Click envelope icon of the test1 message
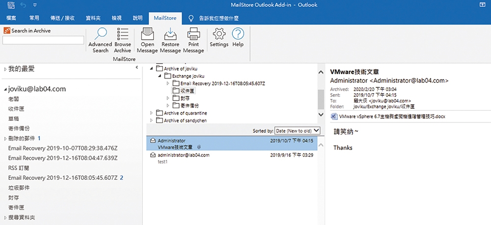The image size is (491, 225). 153,155
